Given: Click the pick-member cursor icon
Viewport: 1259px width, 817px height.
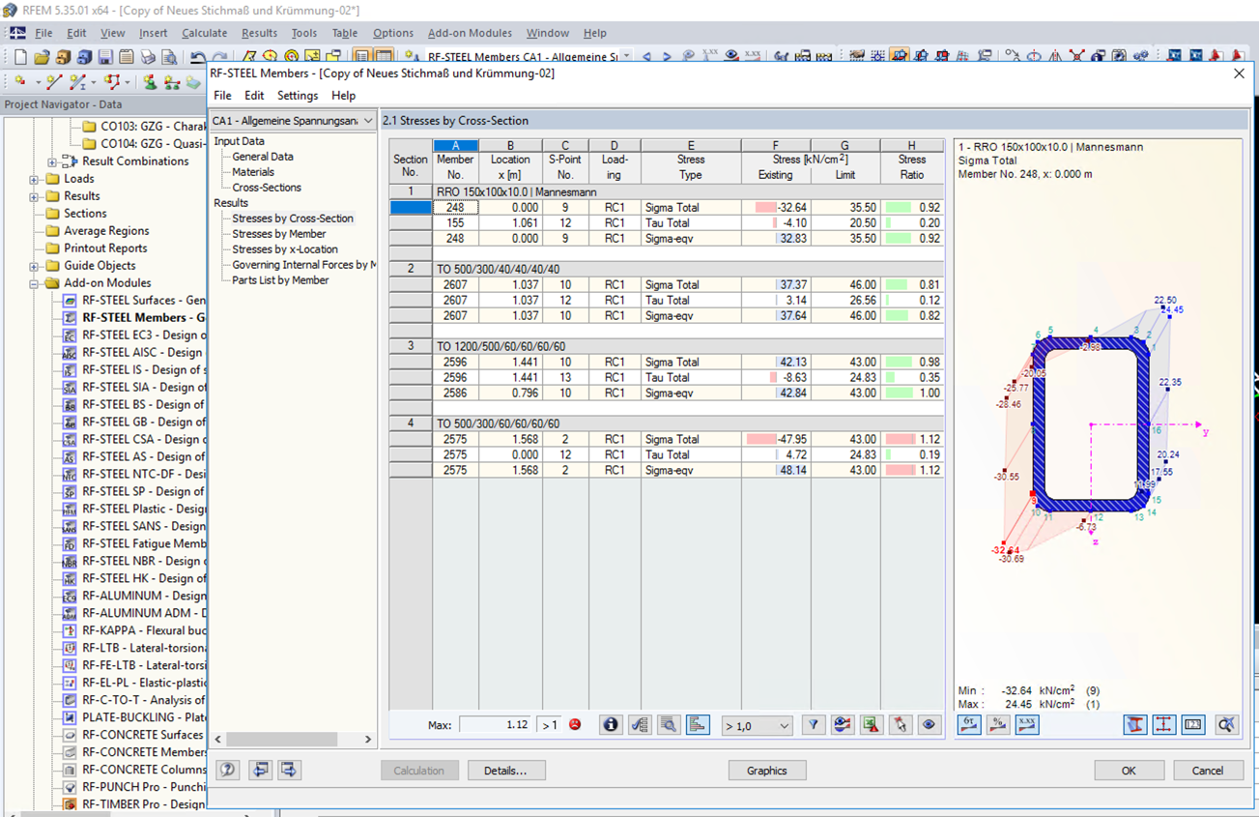Looking at the screenshot, I should click(901, 725).
